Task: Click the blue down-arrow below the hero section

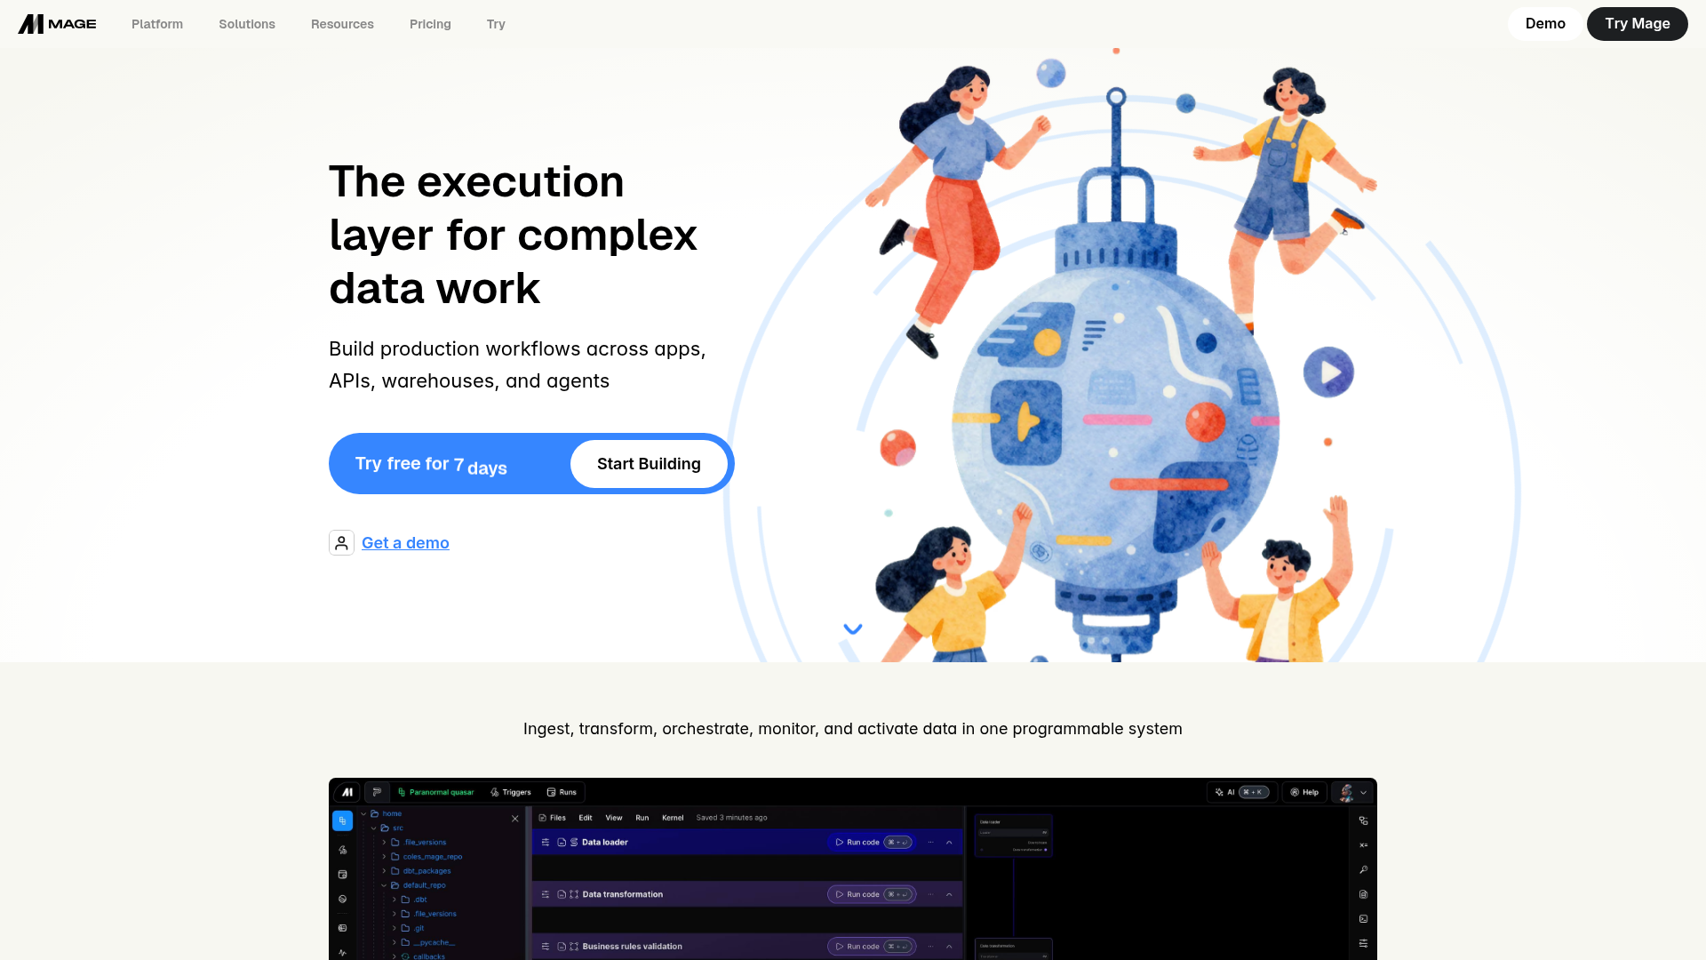Action: pos(853,629)
